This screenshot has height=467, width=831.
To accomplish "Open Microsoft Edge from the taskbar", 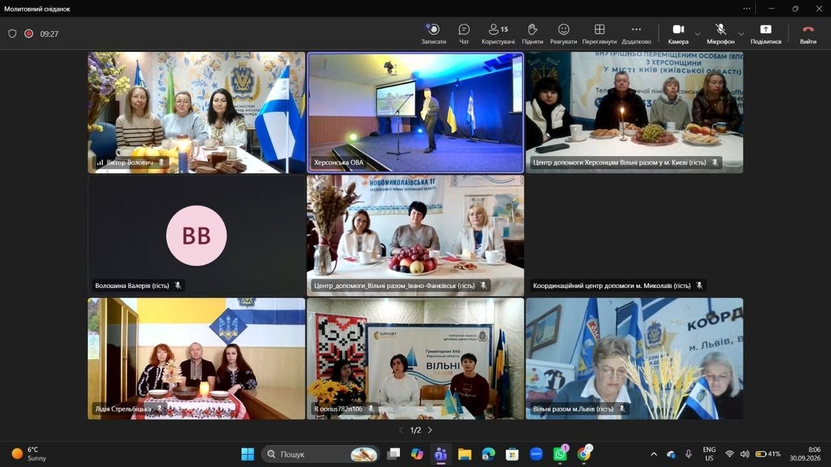I will click(488, 454).
